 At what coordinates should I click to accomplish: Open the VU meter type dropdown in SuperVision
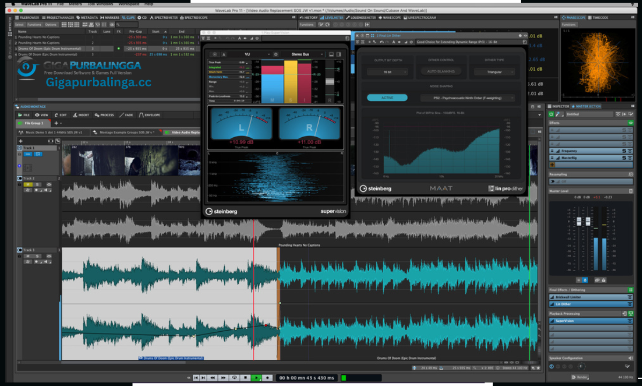coord(248,54)
